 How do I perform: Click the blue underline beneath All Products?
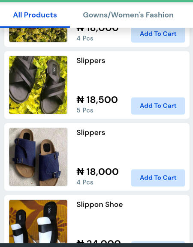[x=35, y=27]
